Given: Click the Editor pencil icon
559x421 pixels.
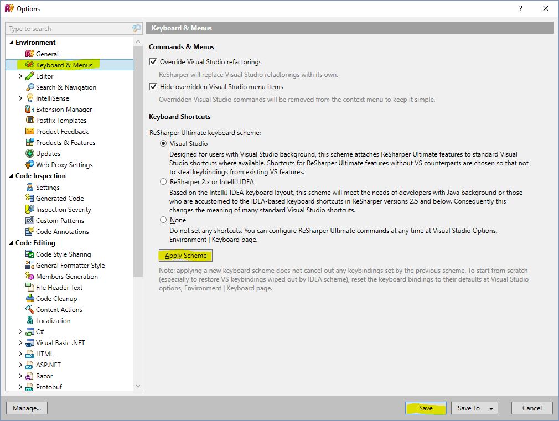Looking at the screenshot, I should click(x=29, y=76).
